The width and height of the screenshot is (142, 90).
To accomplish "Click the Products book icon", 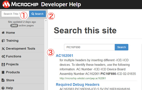I will pyautogui.click(x=3, y=72).
